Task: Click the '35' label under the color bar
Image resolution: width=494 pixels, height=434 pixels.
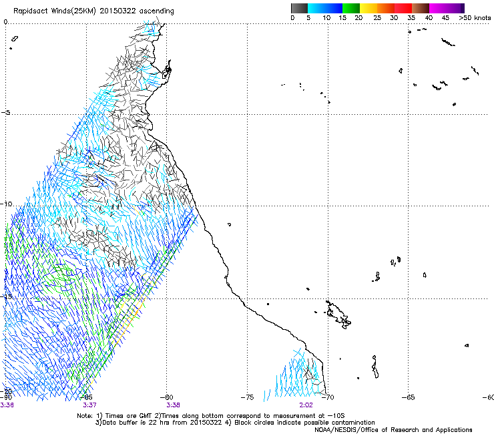Action: click(x=411, y=17)
